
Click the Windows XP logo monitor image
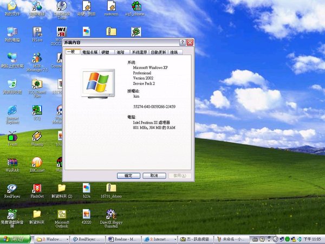98,84
